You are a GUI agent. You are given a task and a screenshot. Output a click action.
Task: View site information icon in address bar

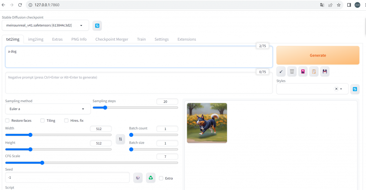(30, 5)
